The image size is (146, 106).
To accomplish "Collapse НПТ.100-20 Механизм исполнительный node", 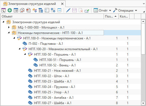I will tap(19, 49).
